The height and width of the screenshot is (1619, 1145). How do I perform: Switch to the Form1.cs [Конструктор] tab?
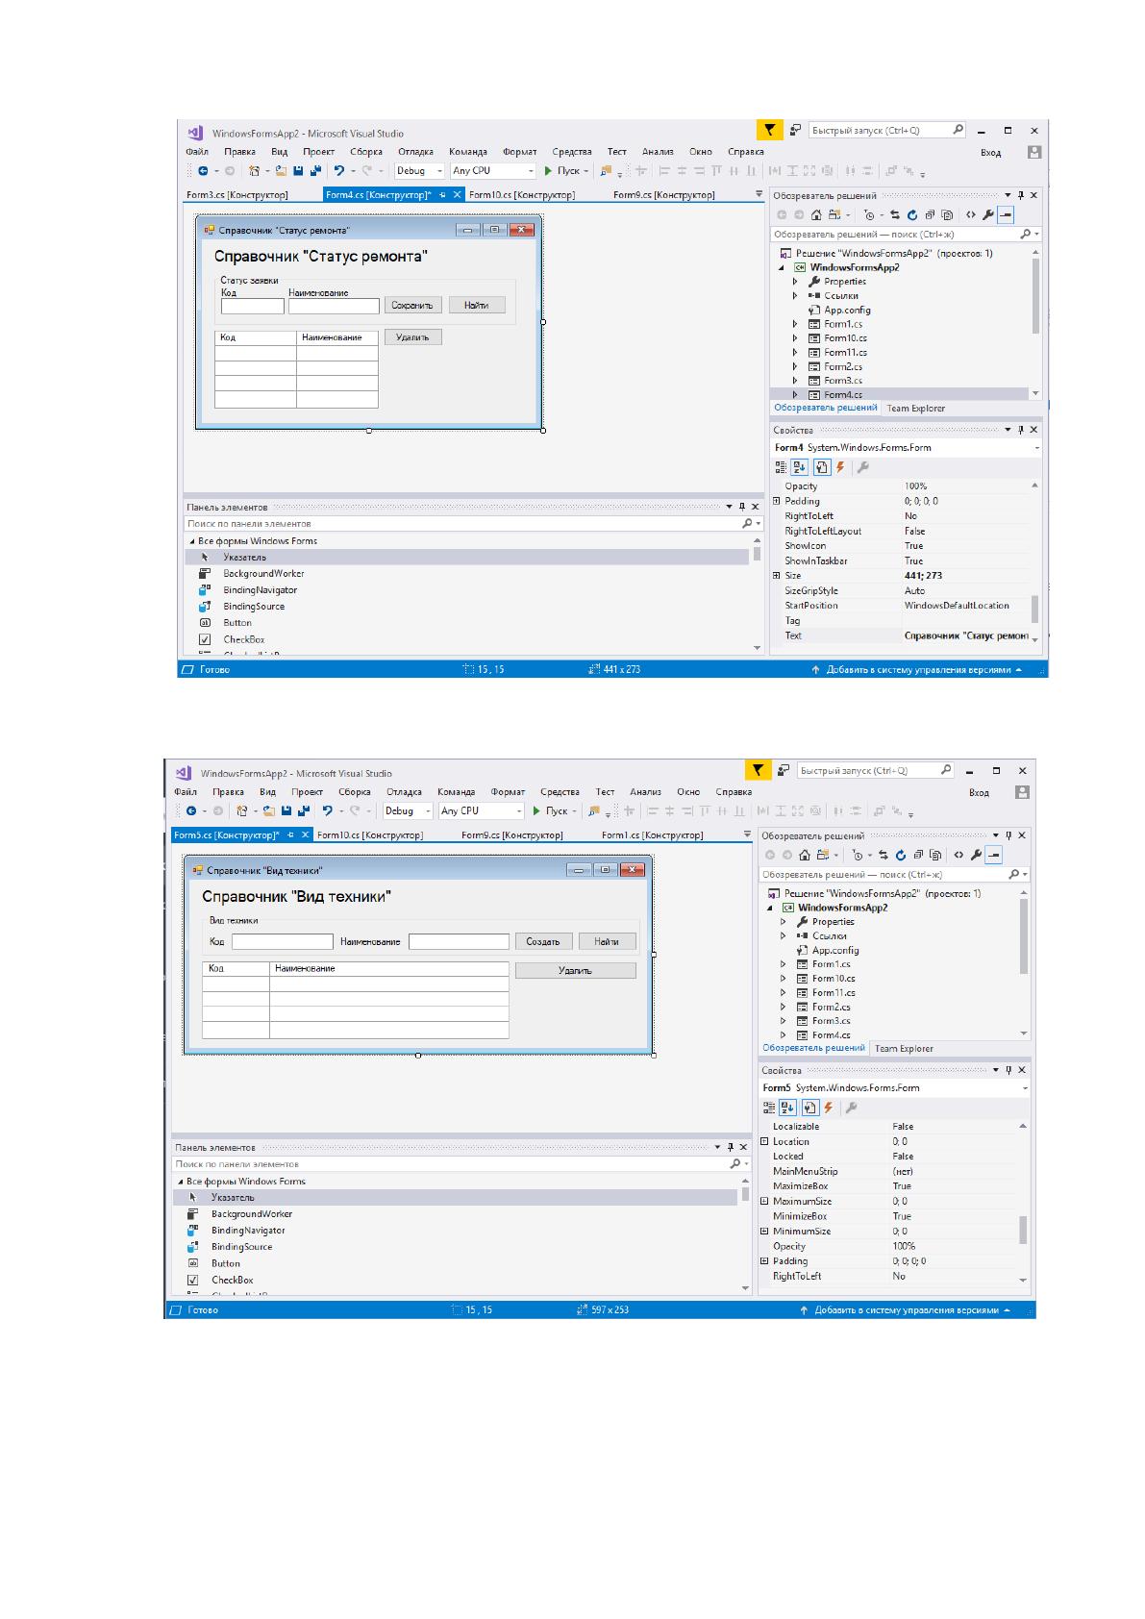click(652, 835)
